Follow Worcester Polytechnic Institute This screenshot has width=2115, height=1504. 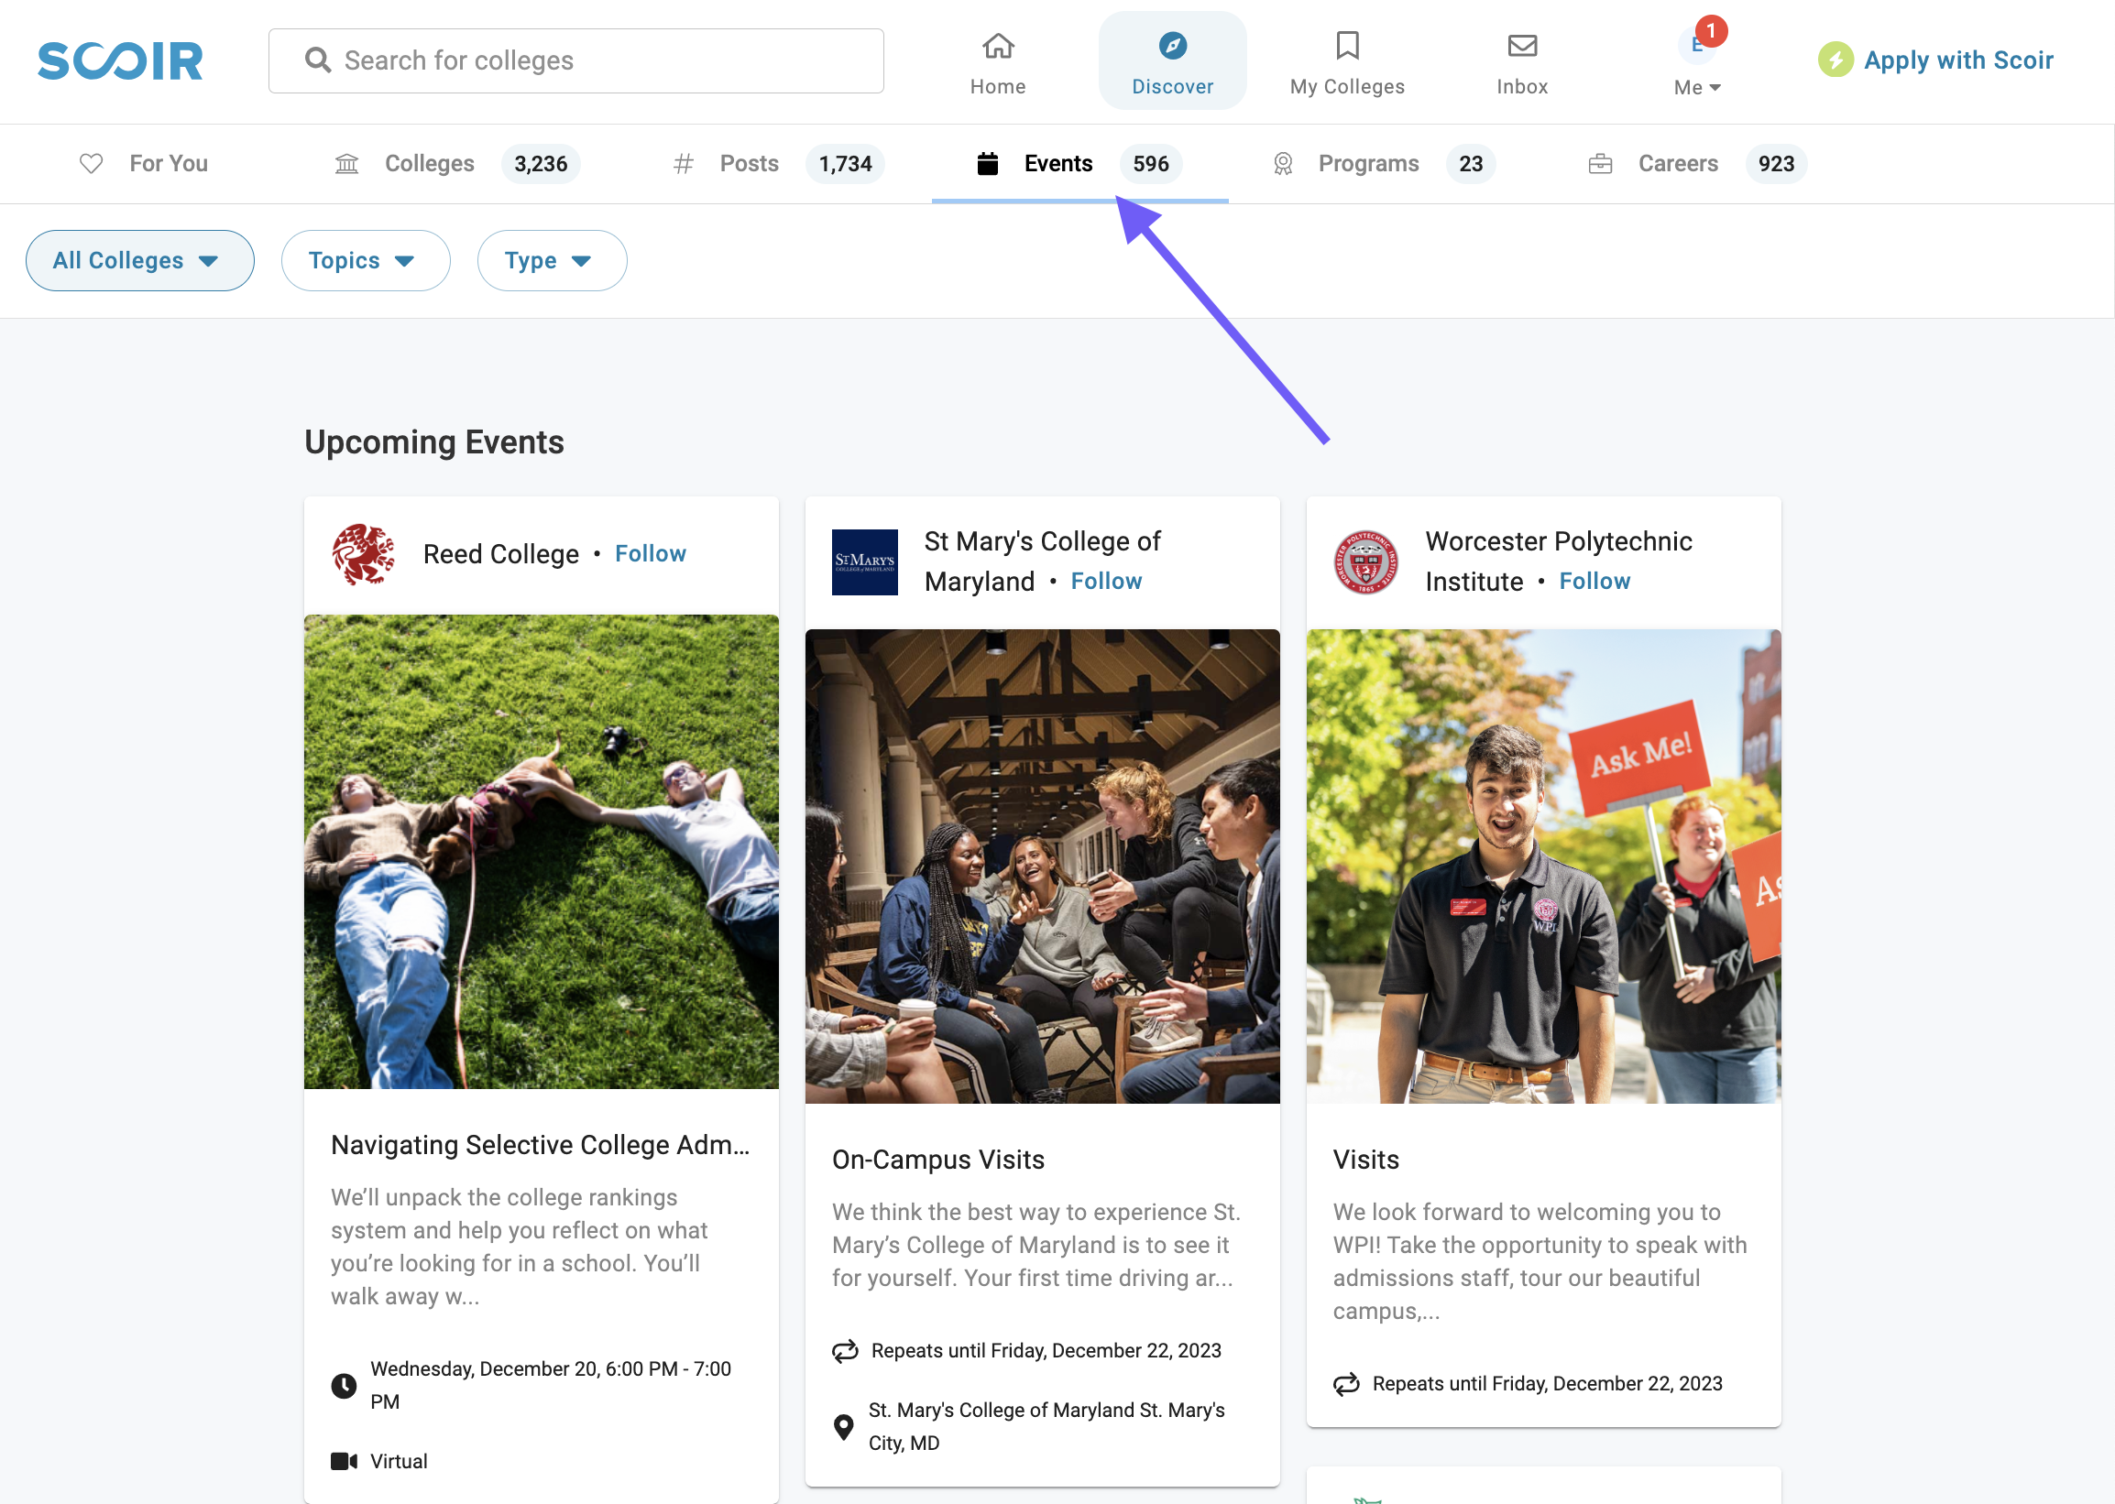(1594, 581)
